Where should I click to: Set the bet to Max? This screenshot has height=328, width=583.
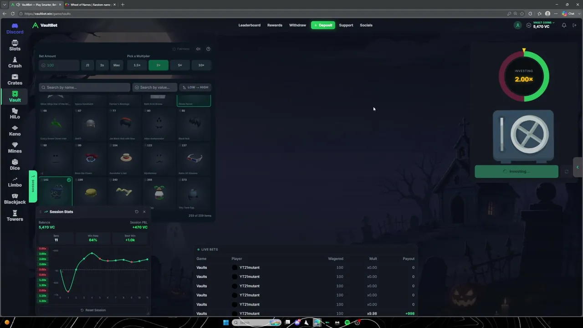(x=117, y=65)
